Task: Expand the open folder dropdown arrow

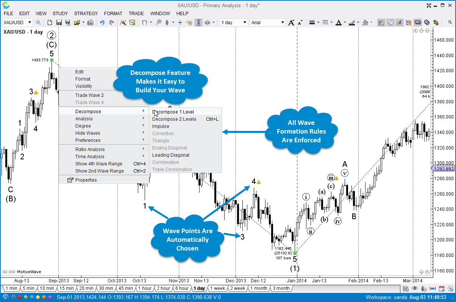Action: coord(83,23)
